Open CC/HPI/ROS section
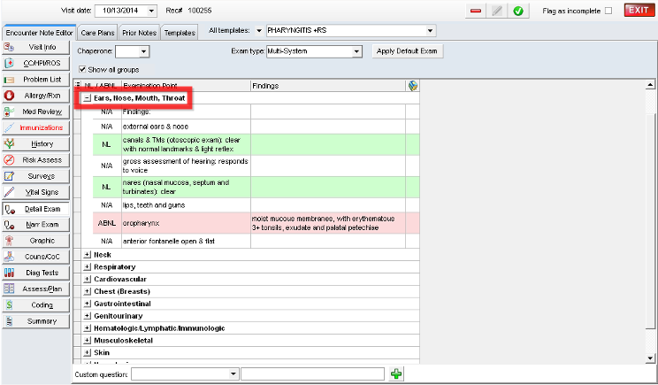Viewport: 658px width, 385px height. click(35, 63)
